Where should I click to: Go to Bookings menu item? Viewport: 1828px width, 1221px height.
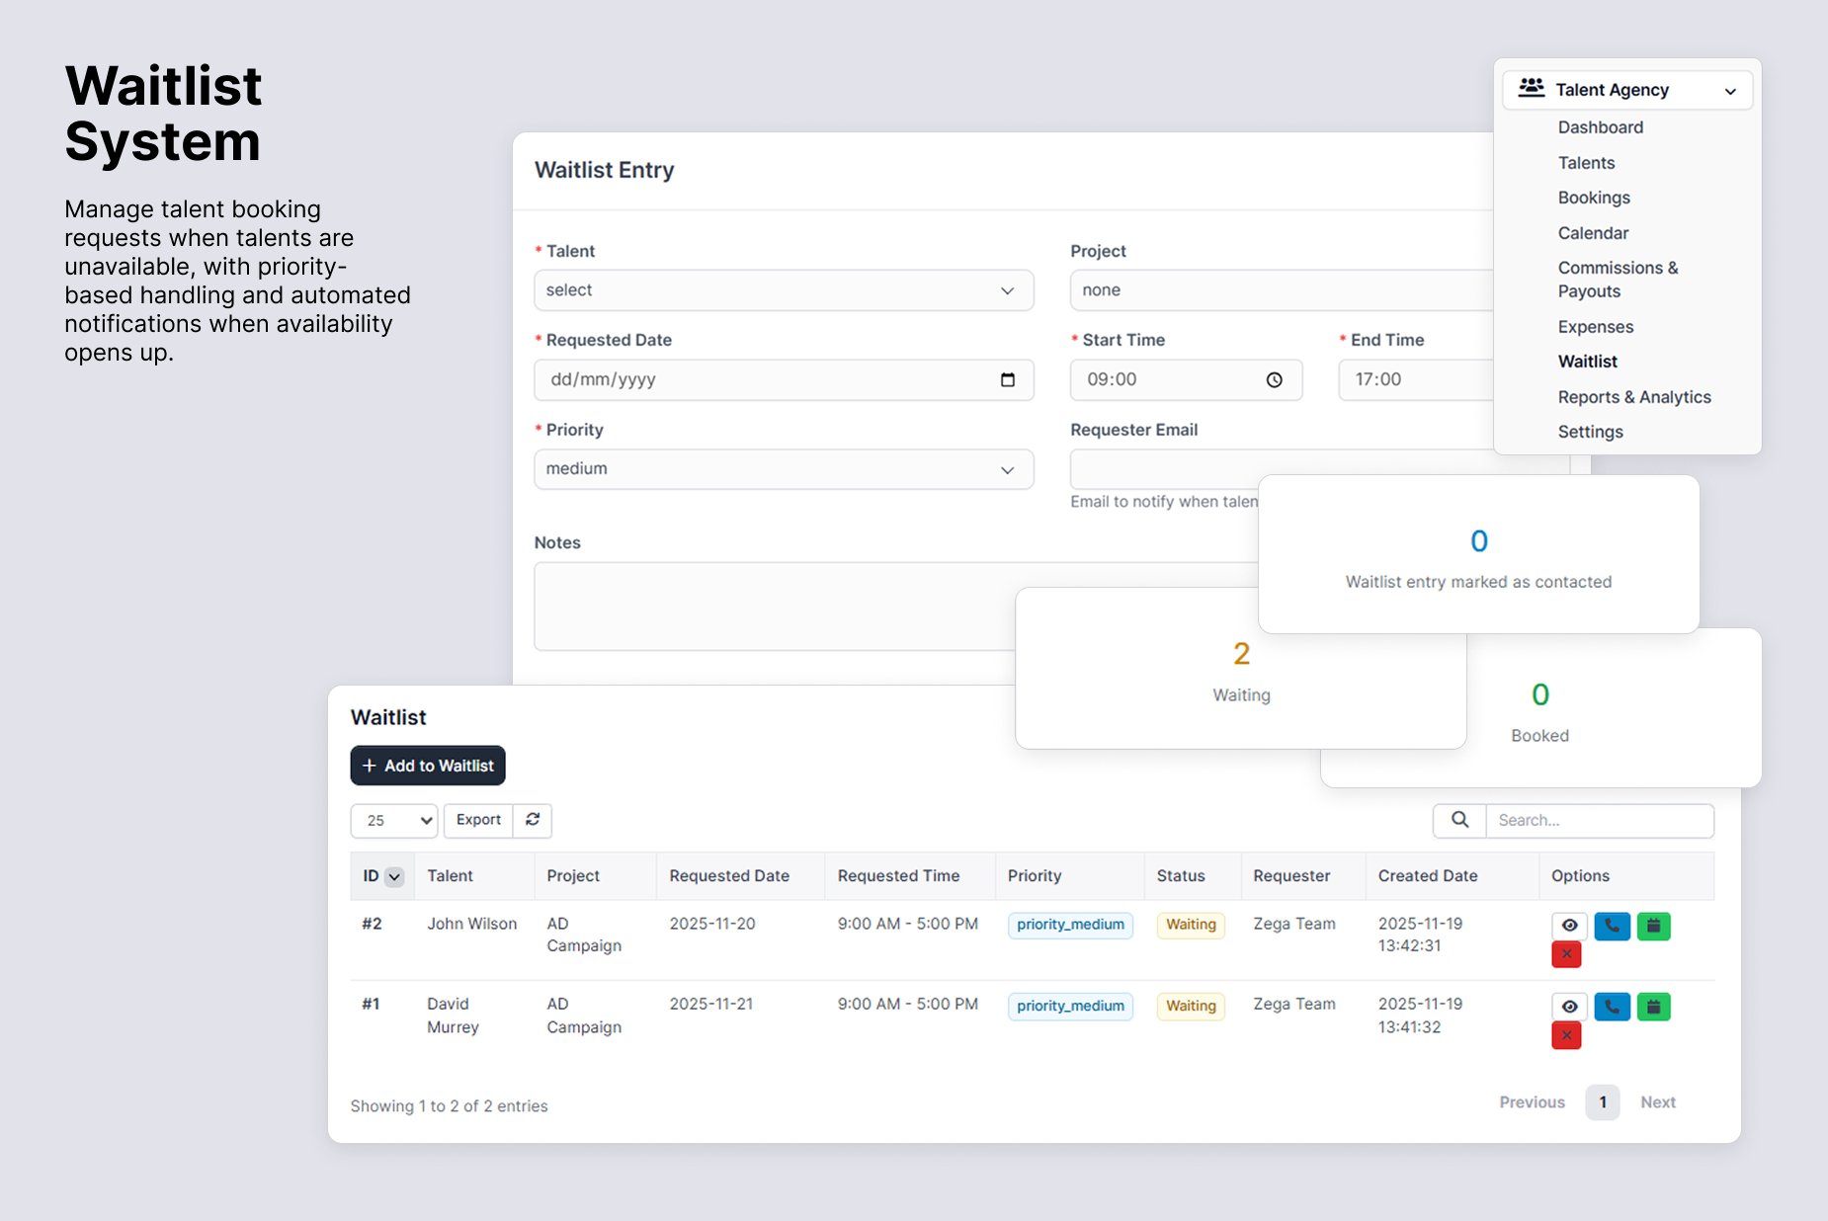(1594, 198)
